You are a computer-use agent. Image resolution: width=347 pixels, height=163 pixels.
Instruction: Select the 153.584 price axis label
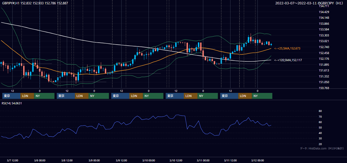[x=324, y=29]
